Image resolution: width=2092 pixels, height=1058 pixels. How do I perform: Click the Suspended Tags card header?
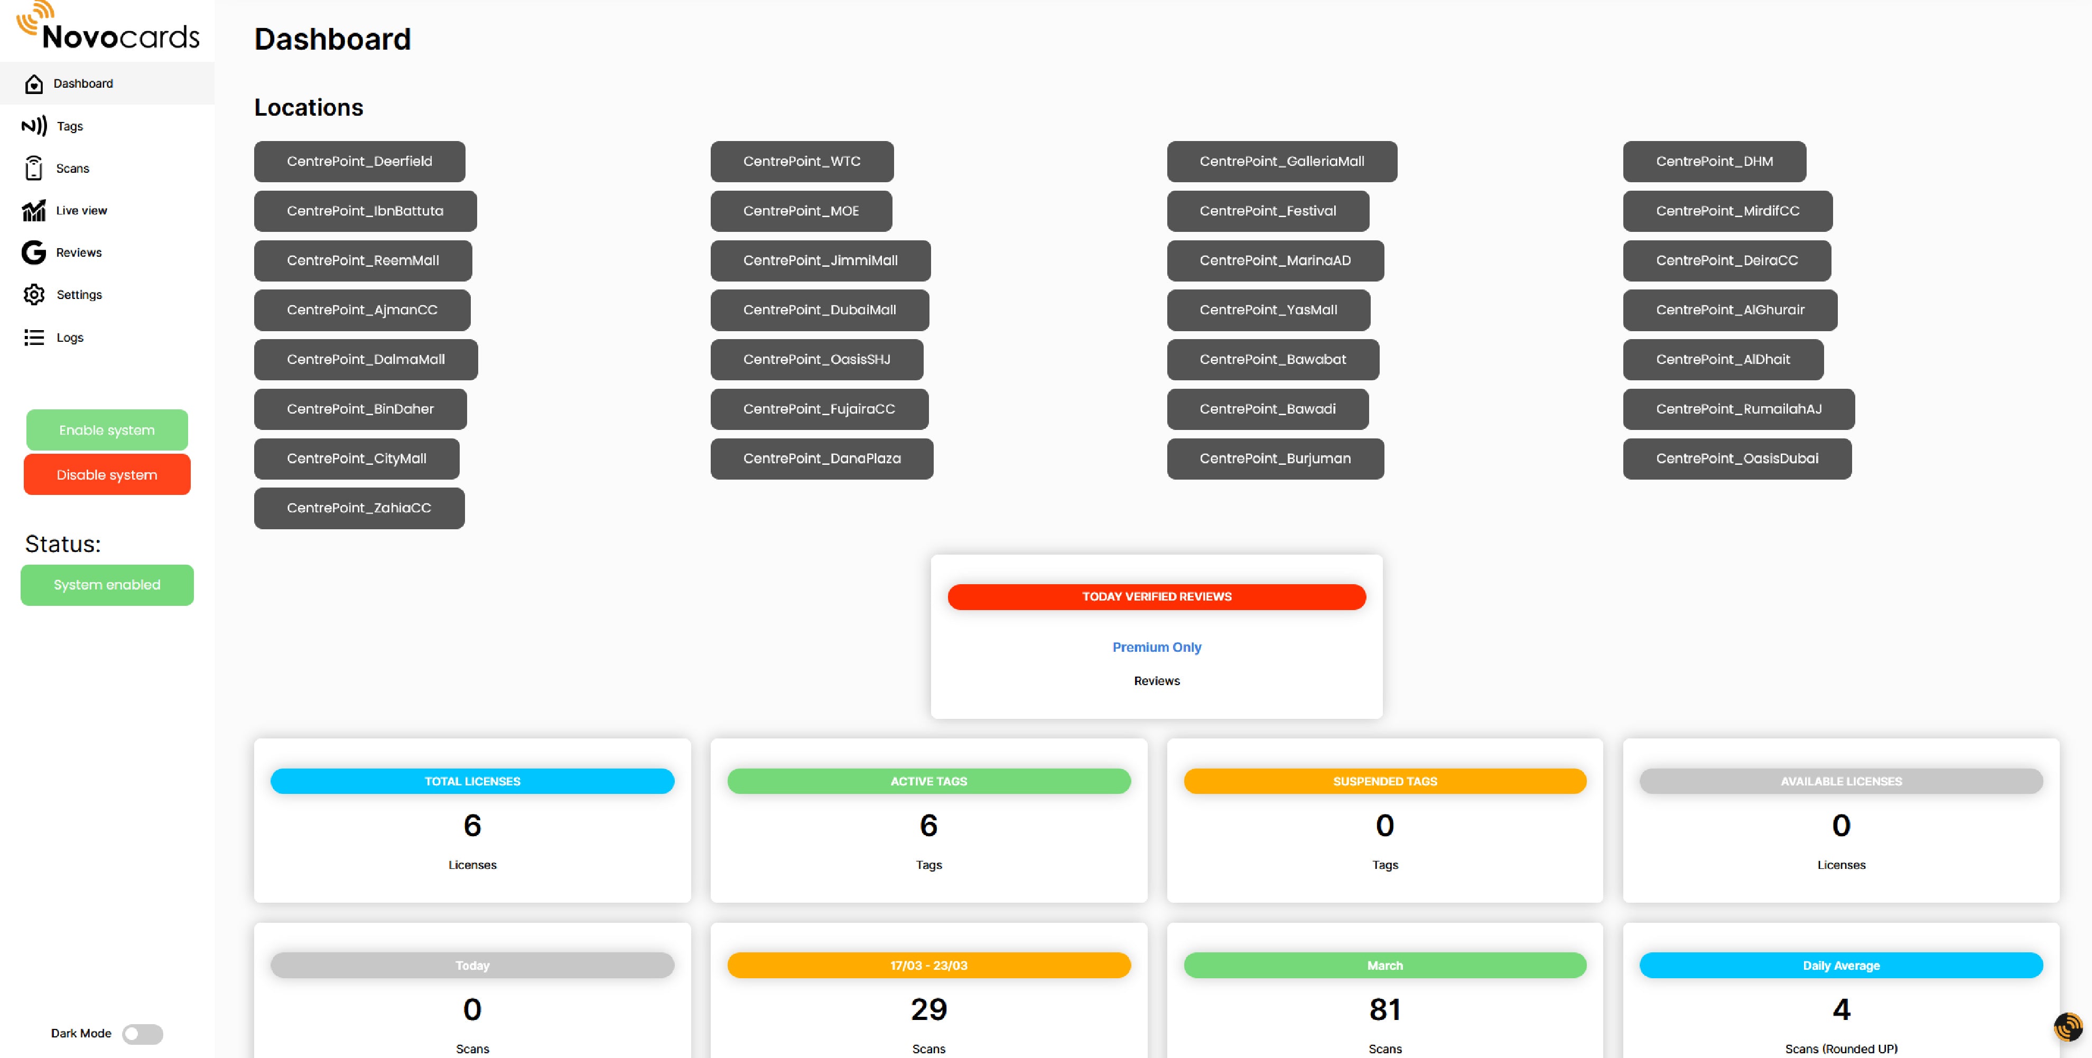pos(1384,781)
